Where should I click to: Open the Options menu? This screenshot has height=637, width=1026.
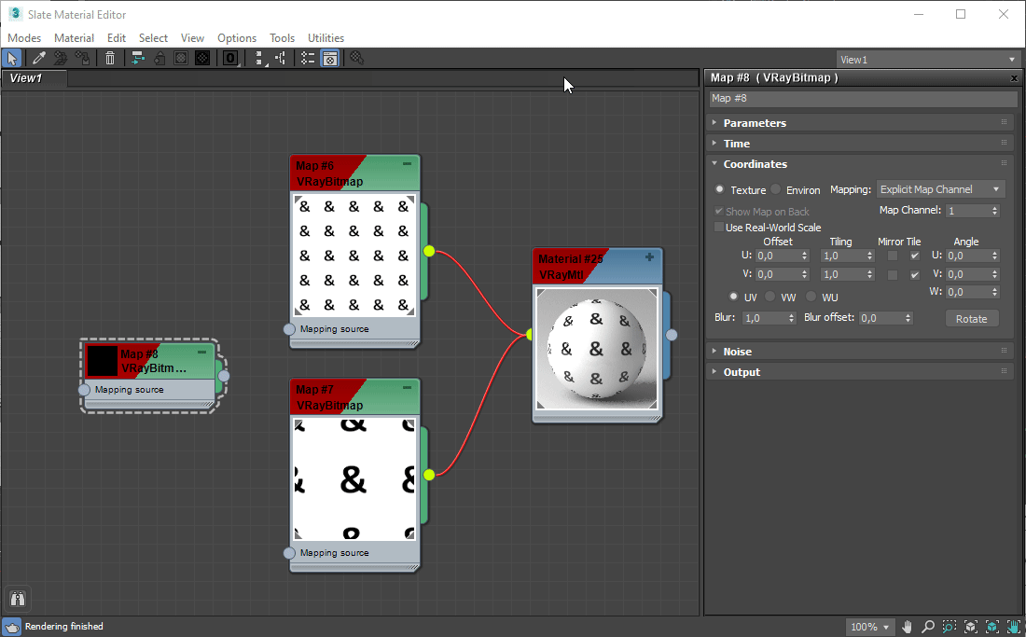click(236, 38)
